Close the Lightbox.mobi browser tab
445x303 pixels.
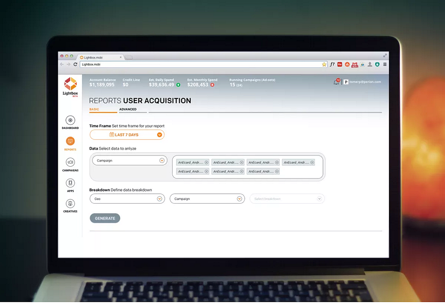(x=121, y=57)
